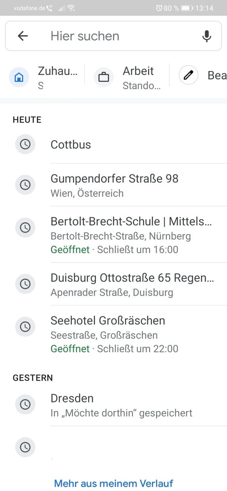Activate the microphone voice search icon
Viewport: 227px width, 491px height.
207,36
